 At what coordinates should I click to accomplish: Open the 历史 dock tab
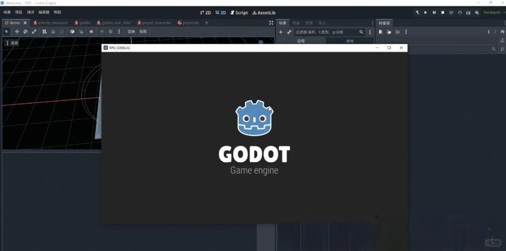pyautogui.click(x=309, y=23)
